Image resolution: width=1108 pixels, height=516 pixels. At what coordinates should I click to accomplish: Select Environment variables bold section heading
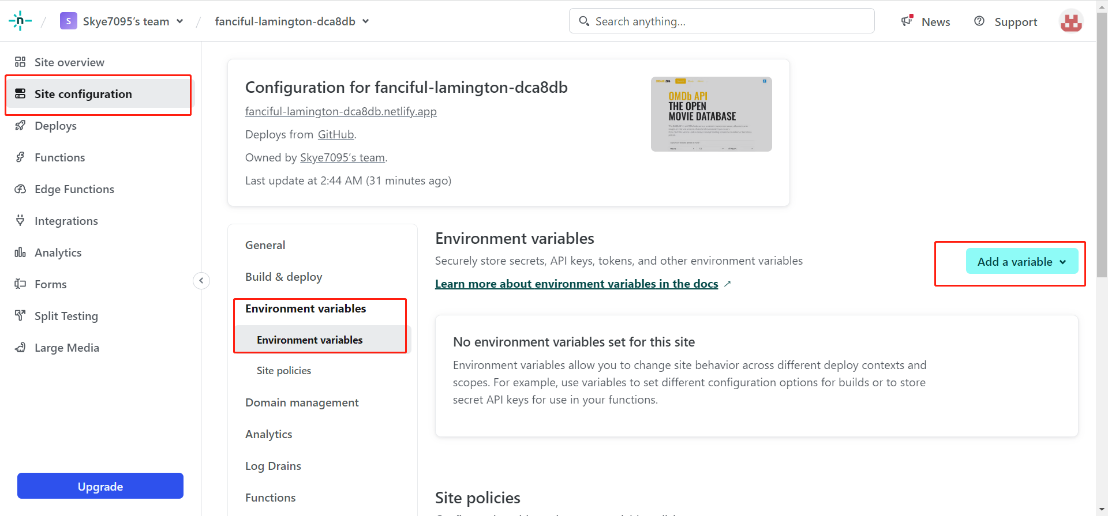click(x=306, y=308)
